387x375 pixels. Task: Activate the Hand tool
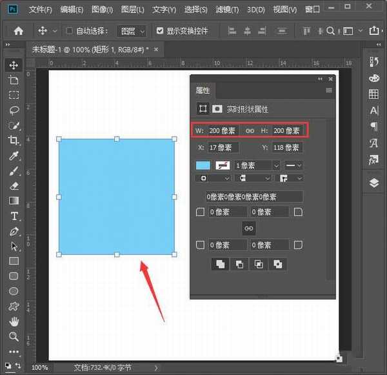click(14, 321)
